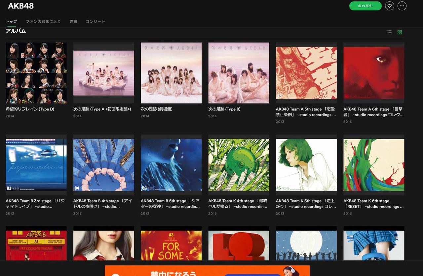Open the 詳細 tab
423x276 pixels.
tap(73, 22)
